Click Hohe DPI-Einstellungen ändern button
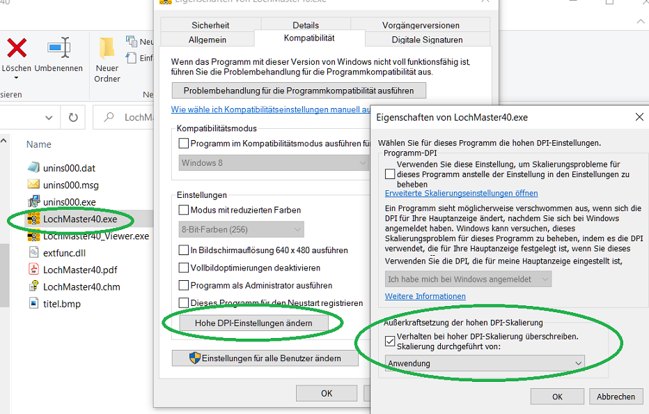The width and height of the screenshot is (649, 414). pyautogui.click(x=253, y=323)
